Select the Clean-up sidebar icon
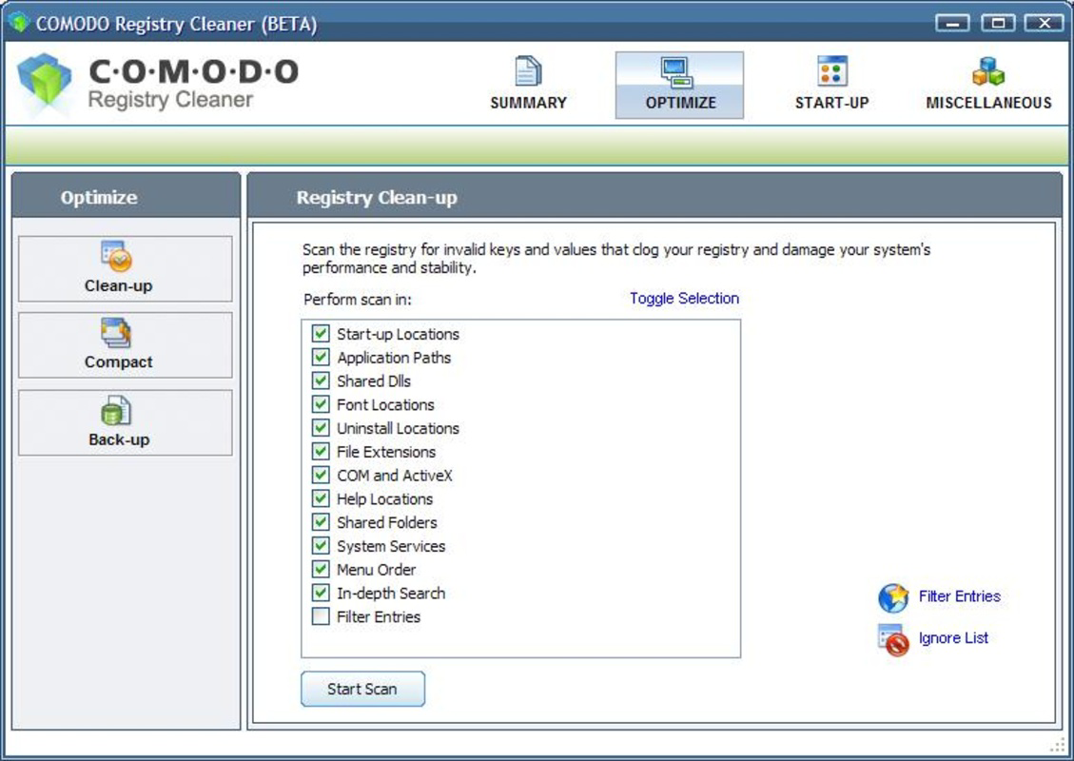Viewport: 1074px width, 761px height. [116, 256]
